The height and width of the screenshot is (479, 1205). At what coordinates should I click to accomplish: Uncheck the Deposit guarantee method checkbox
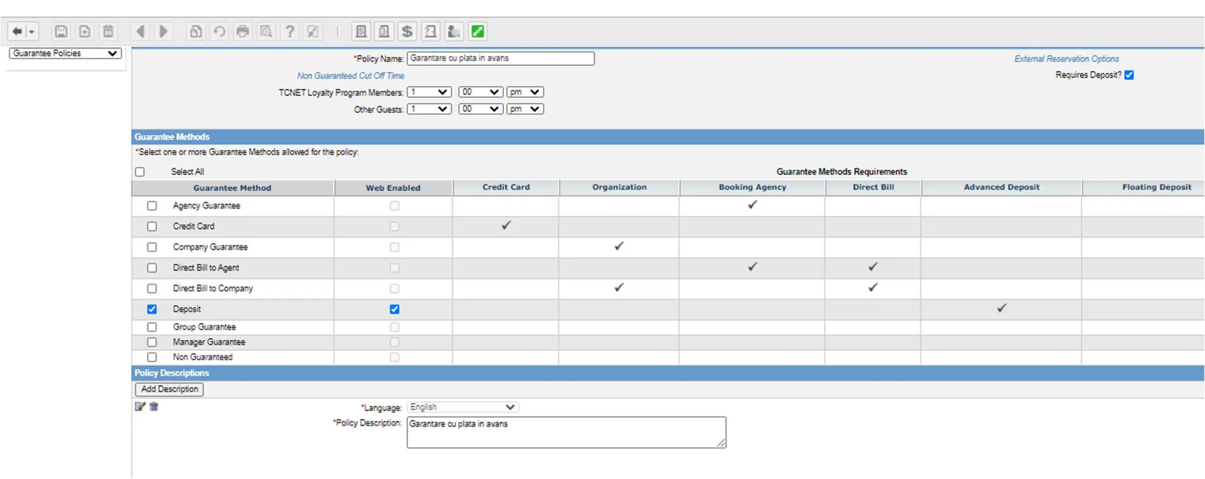coord(152,309)
